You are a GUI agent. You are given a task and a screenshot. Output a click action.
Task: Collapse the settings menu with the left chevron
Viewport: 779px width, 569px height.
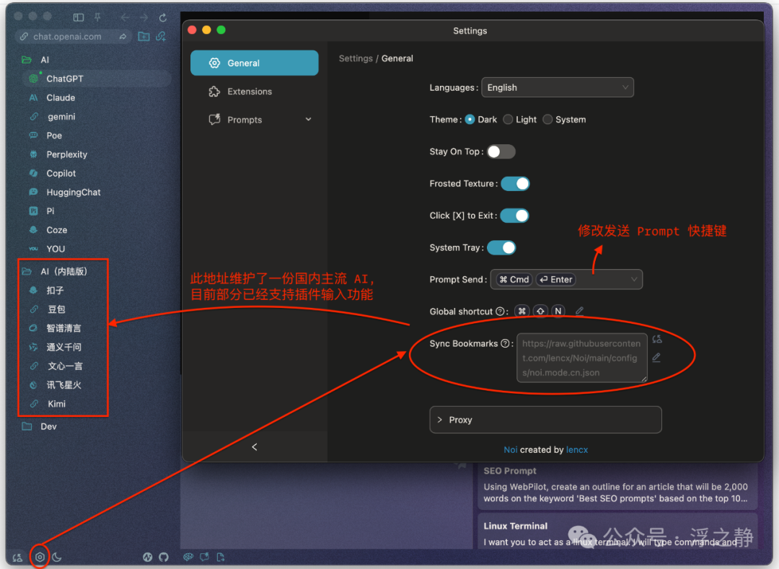click(x=255, y=447)
